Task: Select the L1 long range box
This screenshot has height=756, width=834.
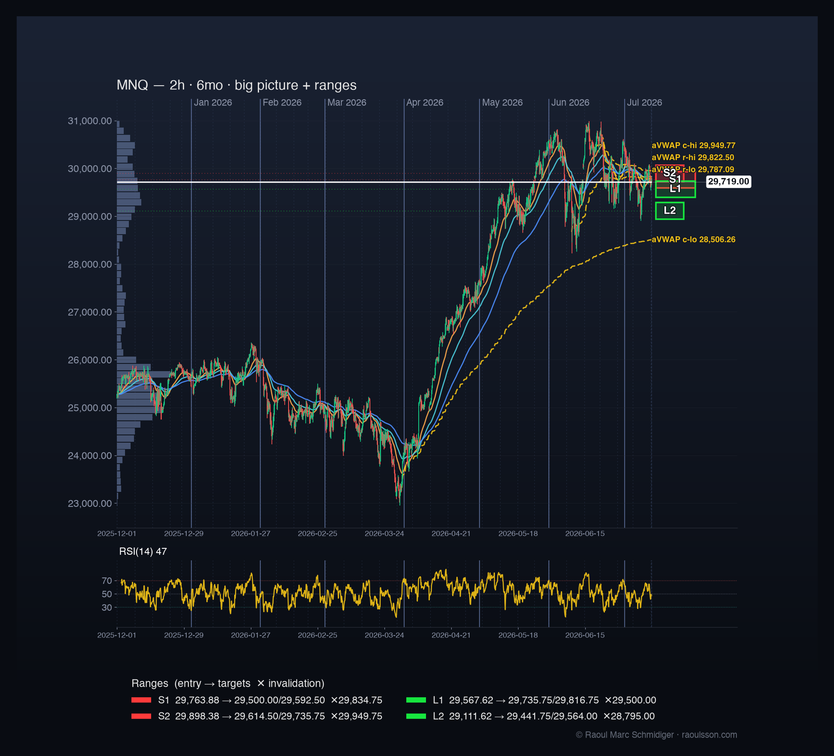Action: 675,189
